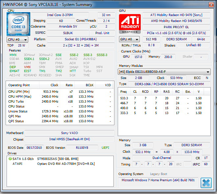
Task: Select the CL column header in memory table
Action: [135, 92]
